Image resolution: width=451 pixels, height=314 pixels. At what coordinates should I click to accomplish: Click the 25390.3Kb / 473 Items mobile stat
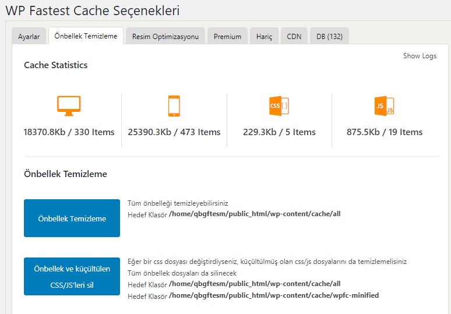(174, 132)
